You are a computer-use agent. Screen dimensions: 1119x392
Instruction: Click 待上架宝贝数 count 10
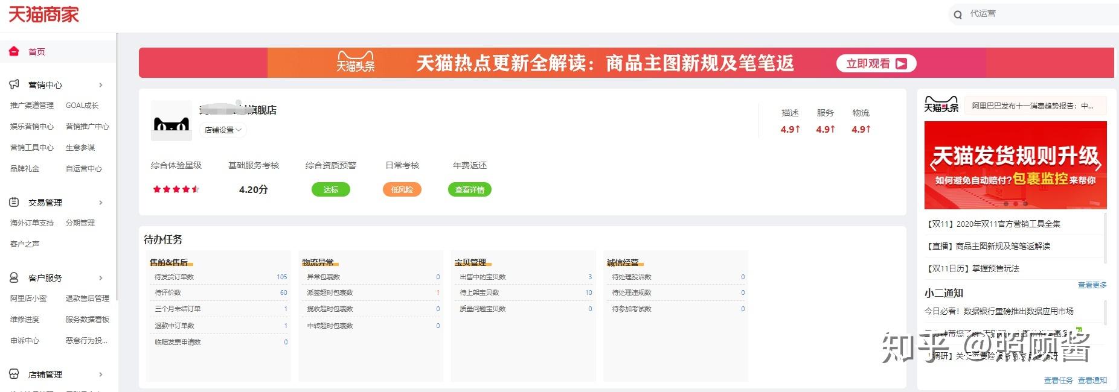(589, 292)
